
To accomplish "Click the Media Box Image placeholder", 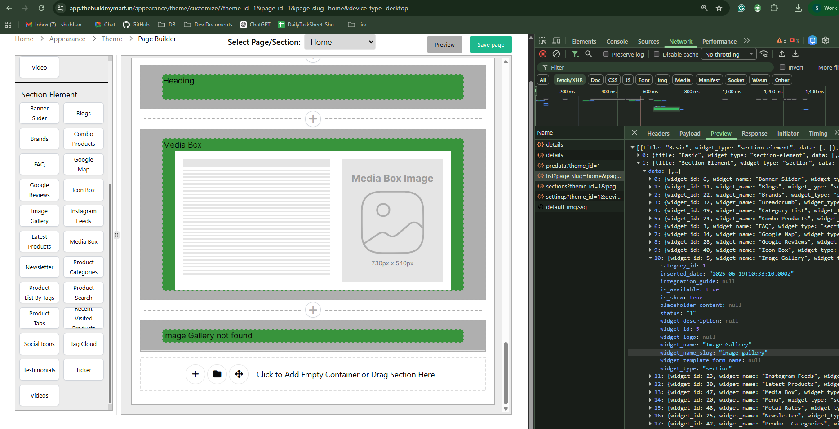I will click(x=392, y=220).
